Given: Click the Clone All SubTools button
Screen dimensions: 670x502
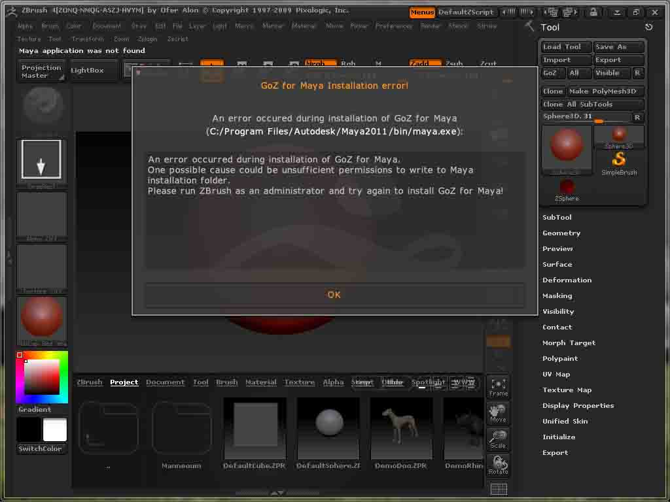Looking at the screenshot, I should [x=593, y=104].
